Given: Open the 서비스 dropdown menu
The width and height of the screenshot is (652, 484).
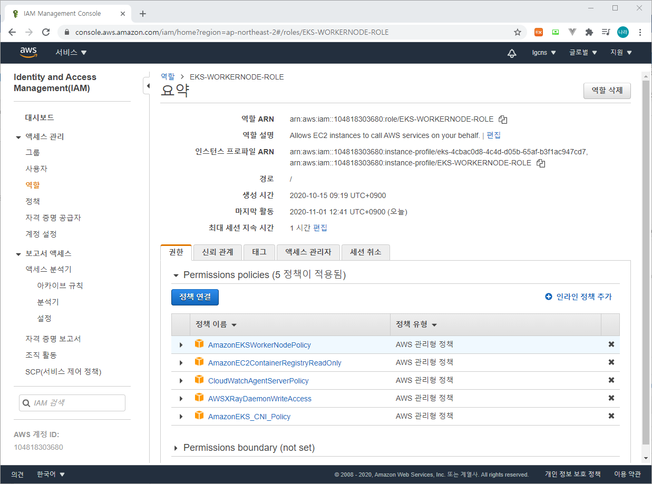Looking at the screenshot, I should 71,53.
